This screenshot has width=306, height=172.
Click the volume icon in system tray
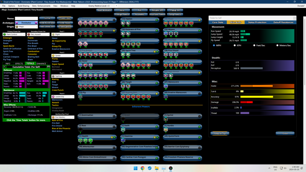coord(285,168)
